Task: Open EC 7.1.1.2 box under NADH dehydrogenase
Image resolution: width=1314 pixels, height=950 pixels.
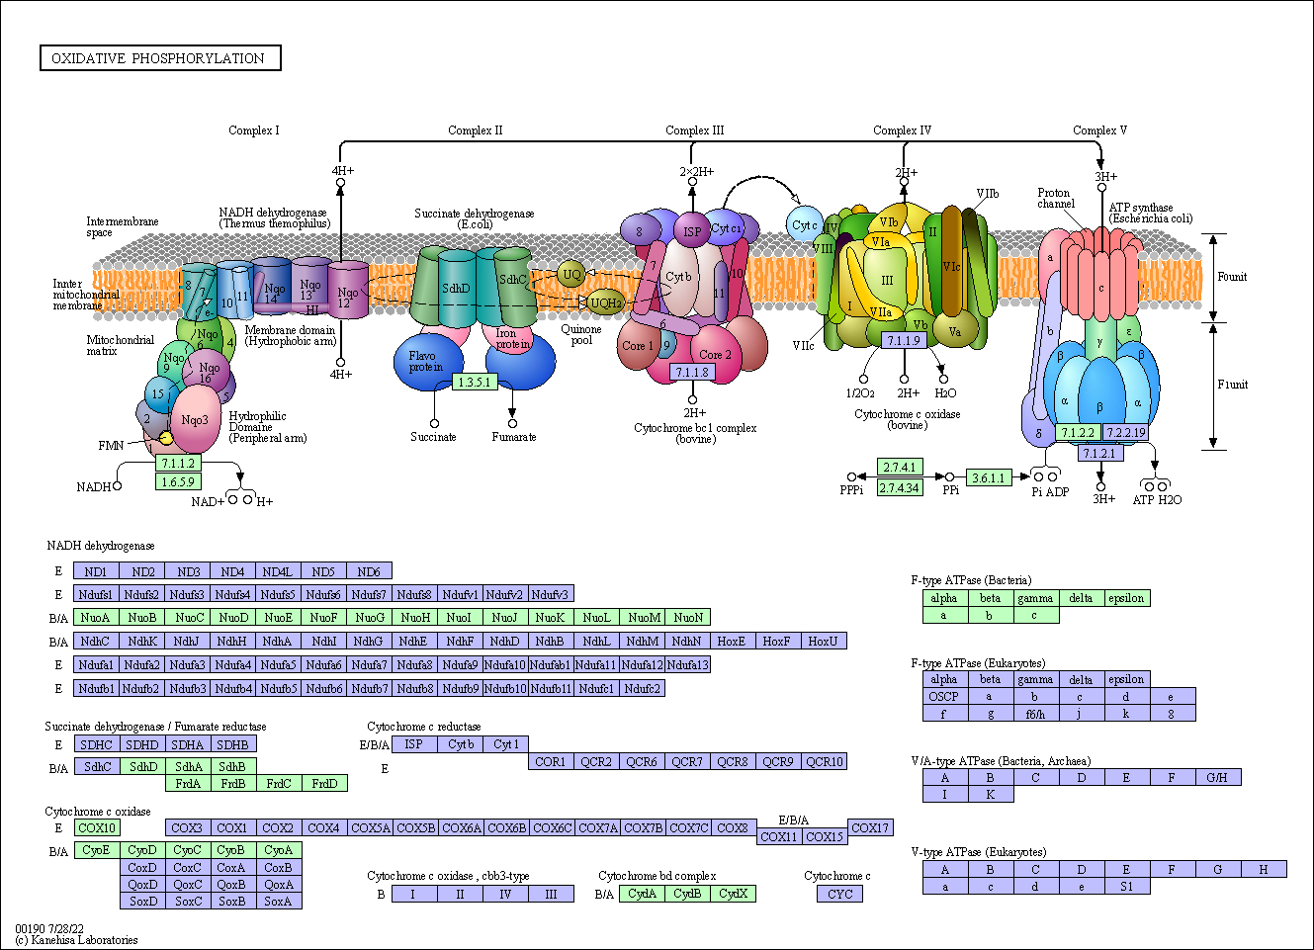Action: click(x=178, y=463)
